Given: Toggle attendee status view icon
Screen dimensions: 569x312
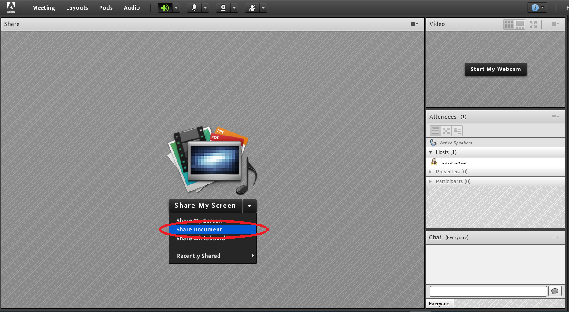Looking at the screenshot, I should (x=457, y=130).
